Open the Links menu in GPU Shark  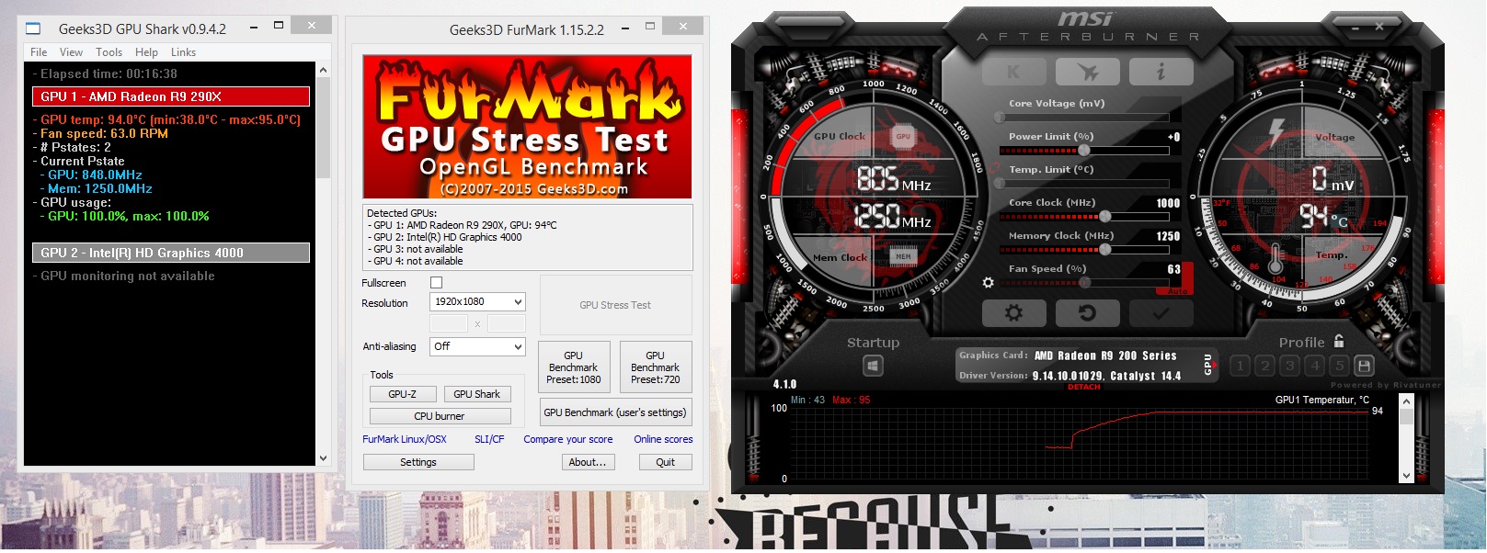183,52
